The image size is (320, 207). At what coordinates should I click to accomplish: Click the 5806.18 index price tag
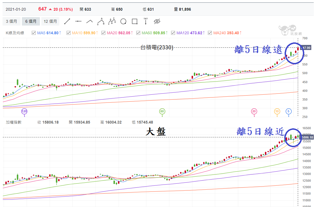coord(307,137)
